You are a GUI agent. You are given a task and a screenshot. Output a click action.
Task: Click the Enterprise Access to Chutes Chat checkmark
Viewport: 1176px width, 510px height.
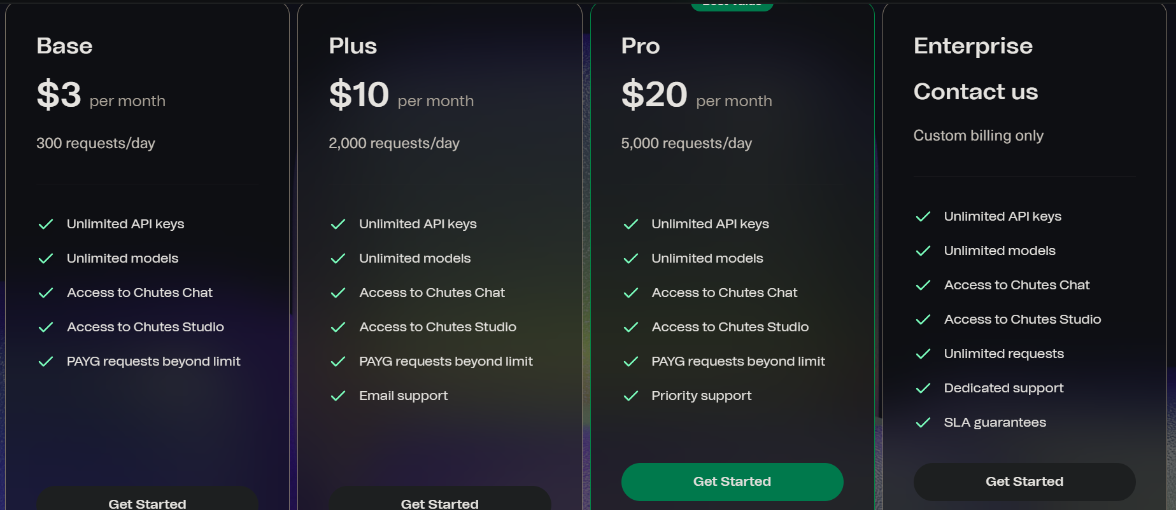click(x=923, y=286)
